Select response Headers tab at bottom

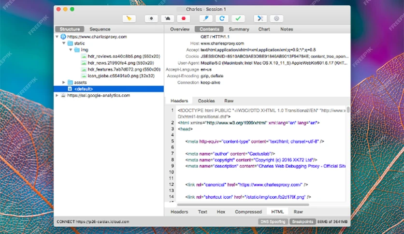179,212
